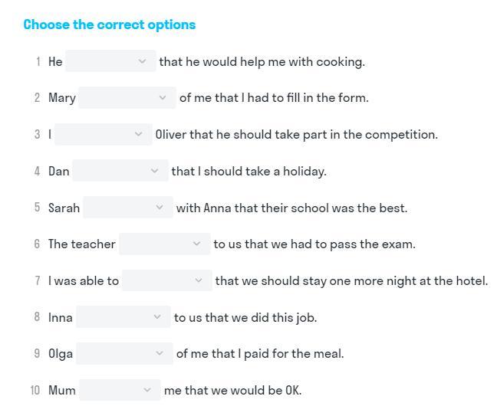Select the dropdown next to "Dan"
Viewport: 497px width, 416px height.
(x=120, y=171)
